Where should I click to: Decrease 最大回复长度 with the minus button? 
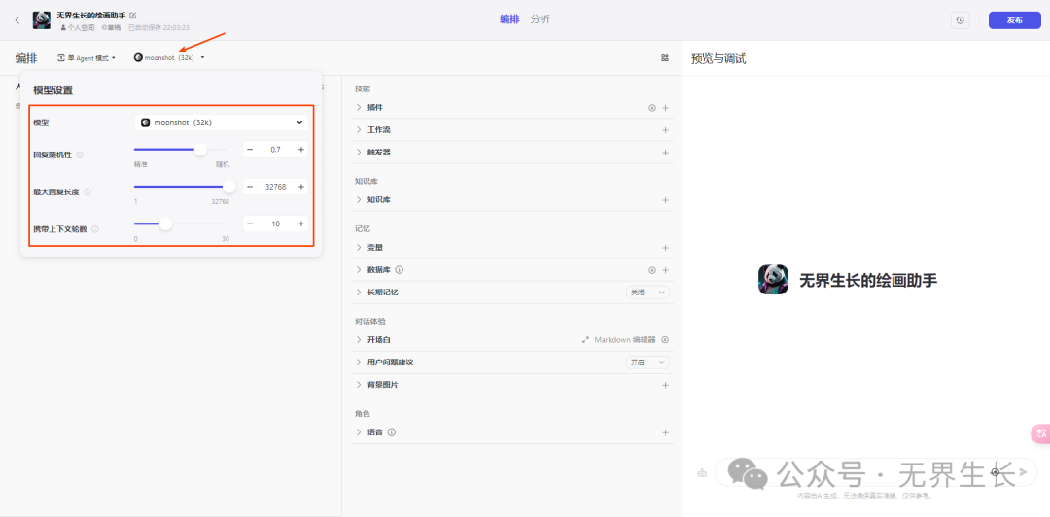point(250,187)
